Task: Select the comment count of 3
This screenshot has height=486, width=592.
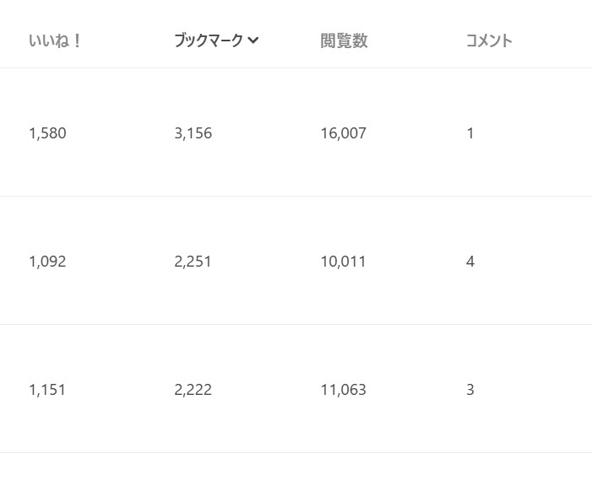Action: (470, 390)
